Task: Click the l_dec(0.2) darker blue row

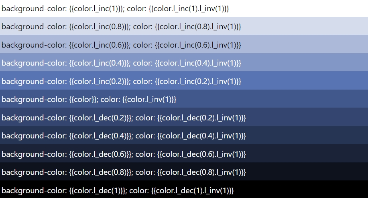Action: [x=184, y=117]
